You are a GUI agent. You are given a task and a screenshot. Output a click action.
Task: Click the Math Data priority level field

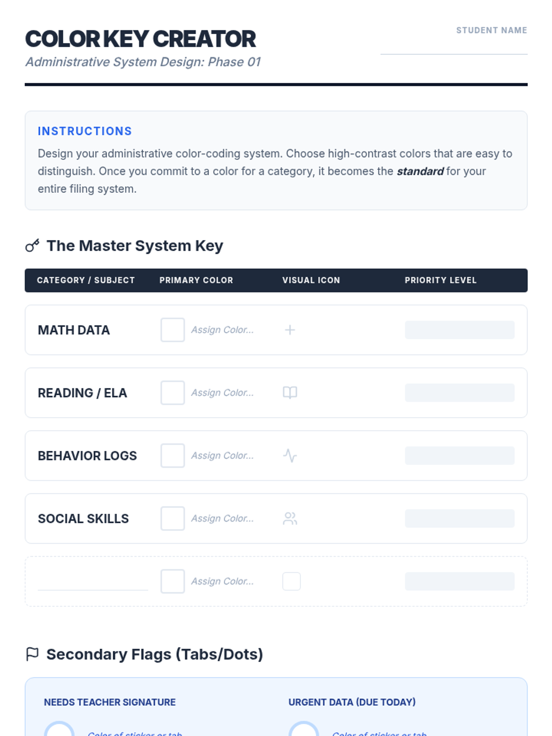click(x=460, y=330)
